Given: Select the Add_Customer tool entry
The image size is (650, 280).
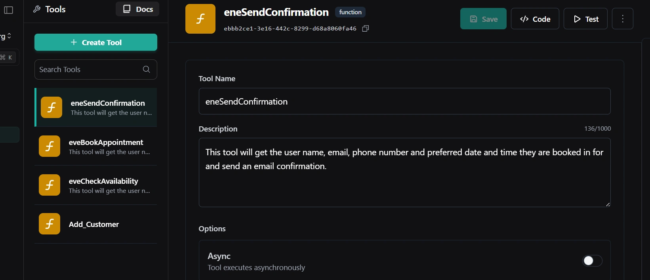Looking at the screenshot, I should click(x=94, y=225).
